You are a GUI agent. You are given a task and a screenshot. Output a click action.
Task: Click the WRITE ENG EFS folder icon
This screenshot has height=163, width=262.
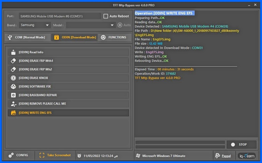[13, 113]
